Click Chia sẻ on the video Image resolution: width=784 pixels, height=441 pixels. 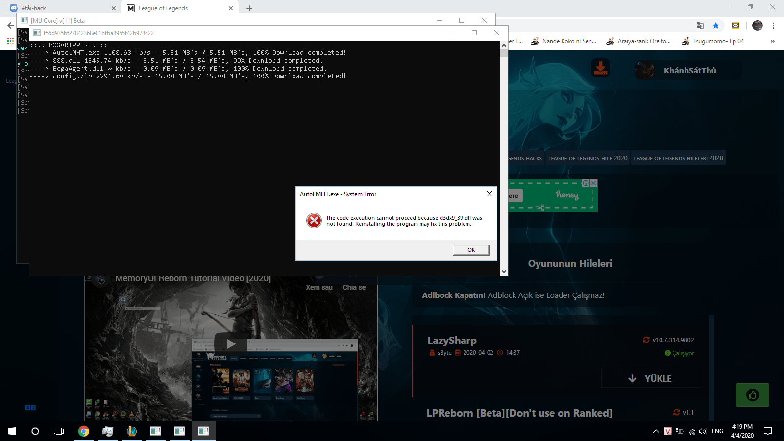pyautogui.click(x=354, y=287)
